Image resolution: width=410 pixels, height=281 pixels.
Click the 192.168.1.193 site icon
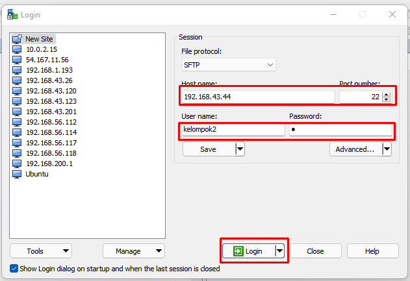click(x=17, y=70)
